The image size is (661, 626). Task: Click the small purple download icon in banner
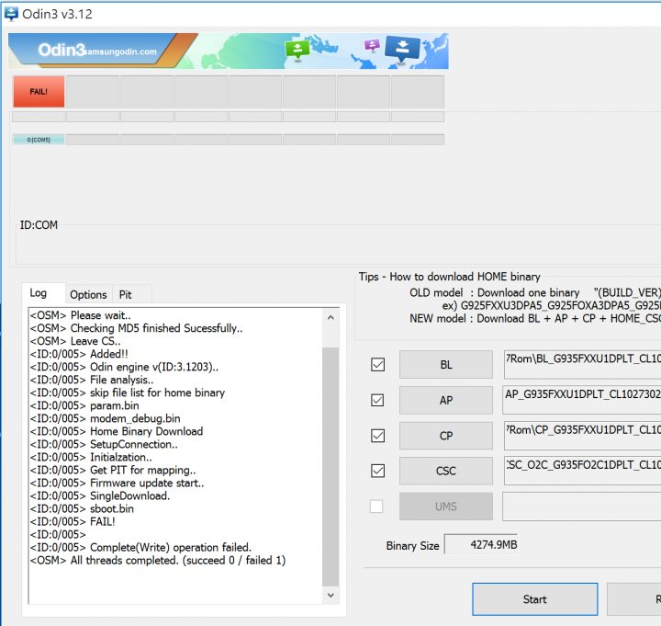(x=372, y=45)
